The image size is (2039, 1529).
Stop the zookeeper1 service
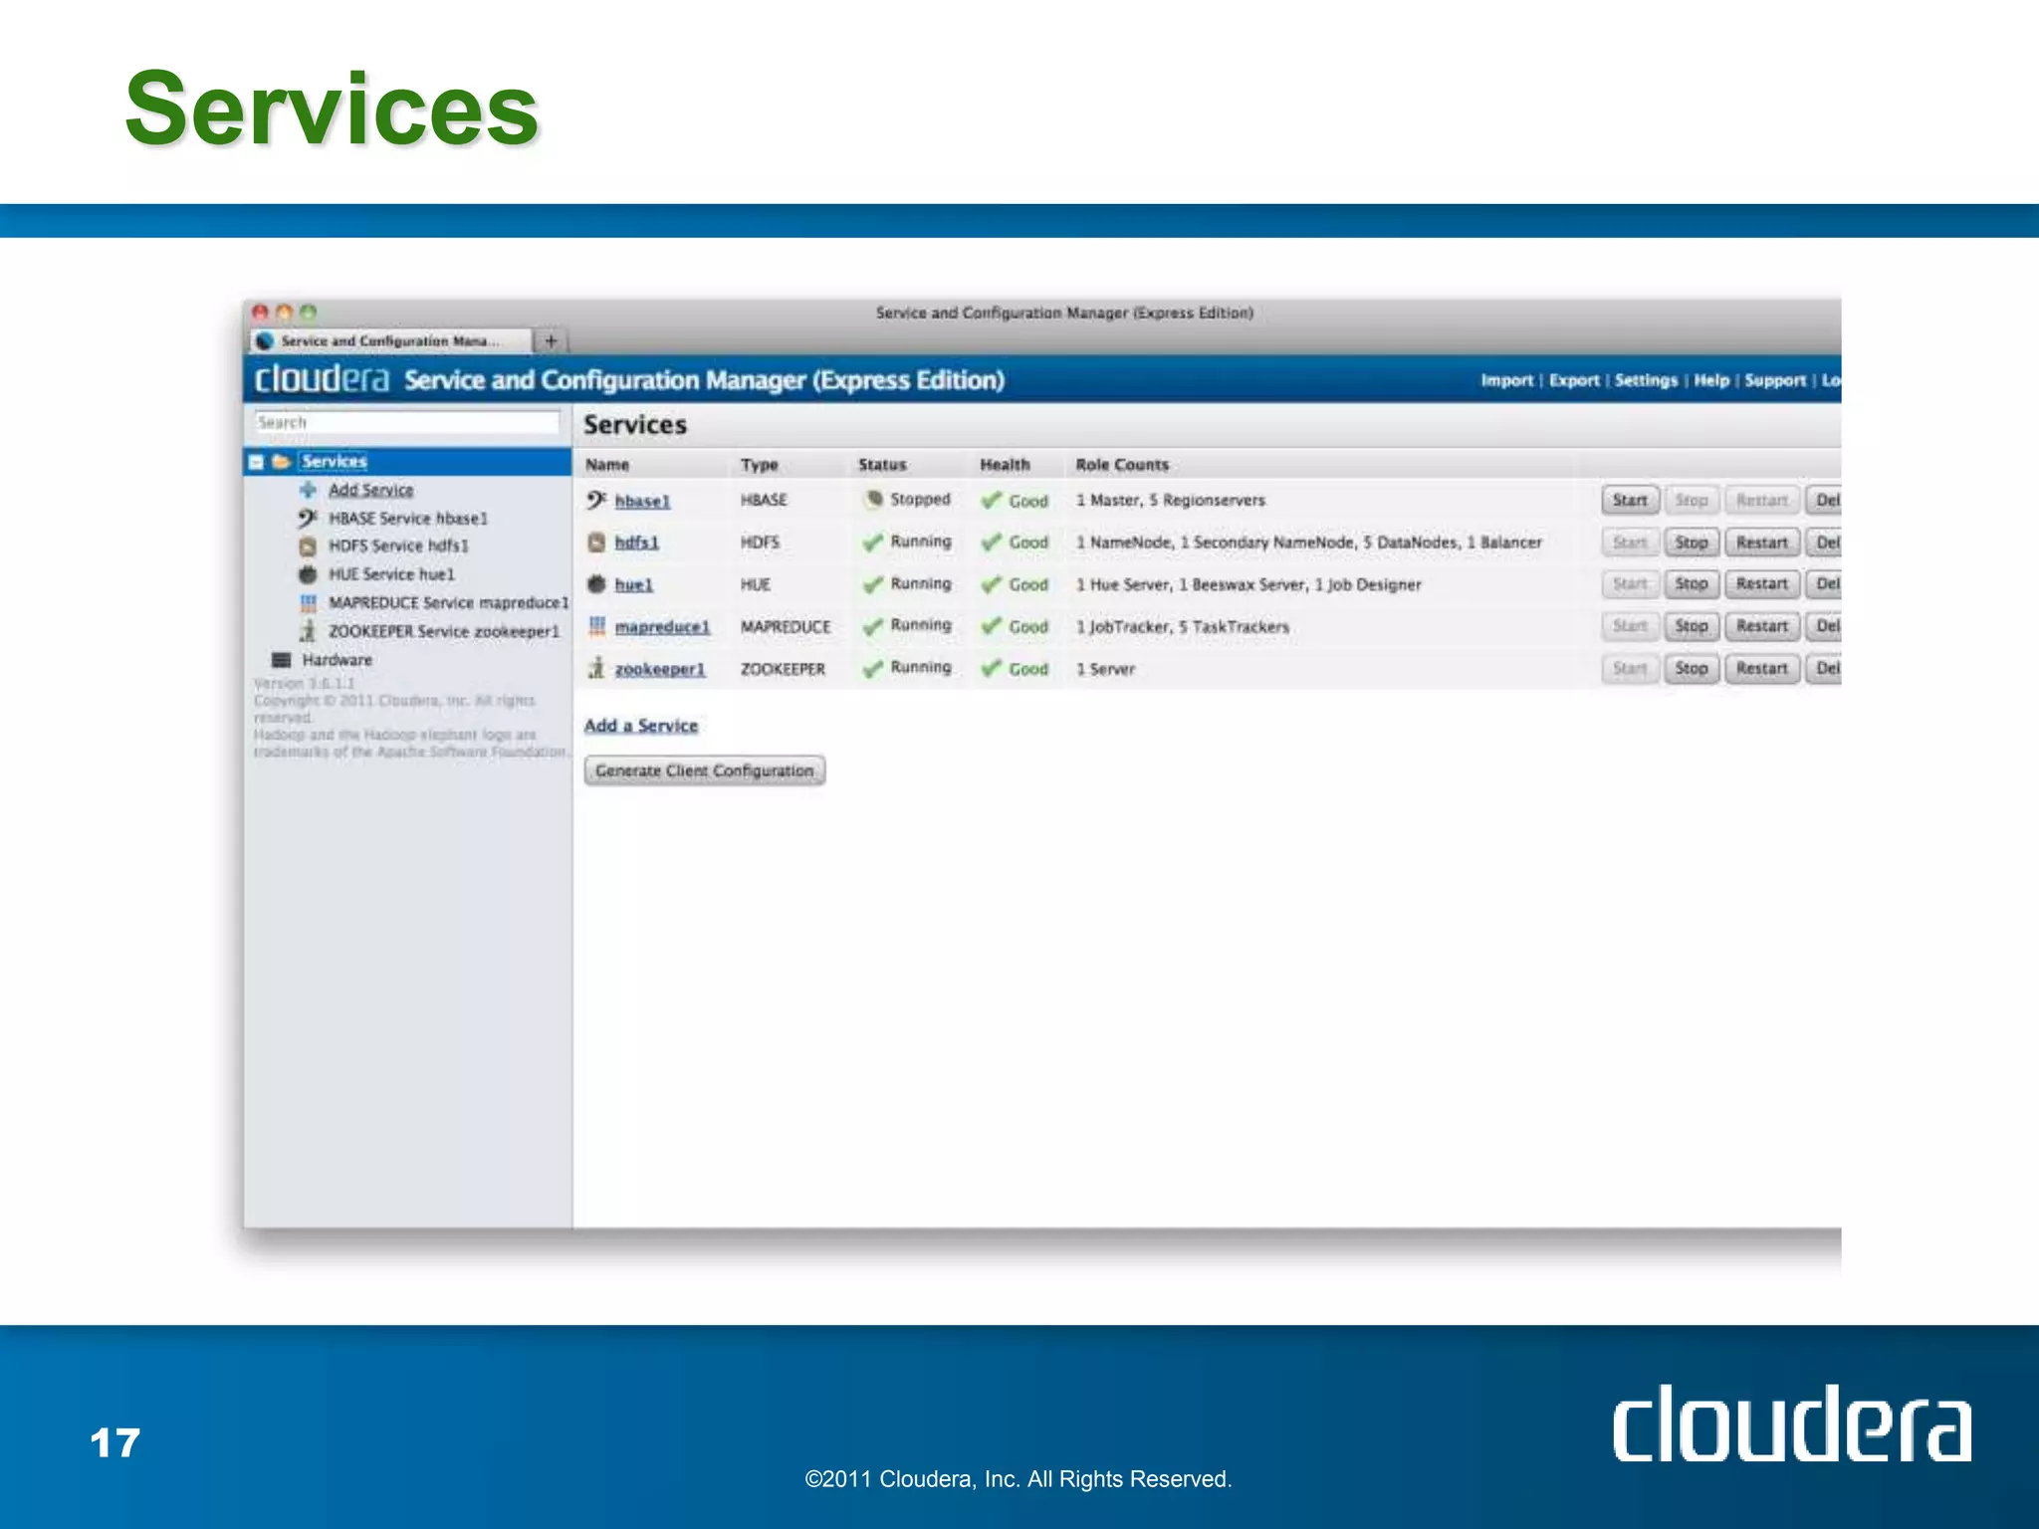(x=1691, y=668)
